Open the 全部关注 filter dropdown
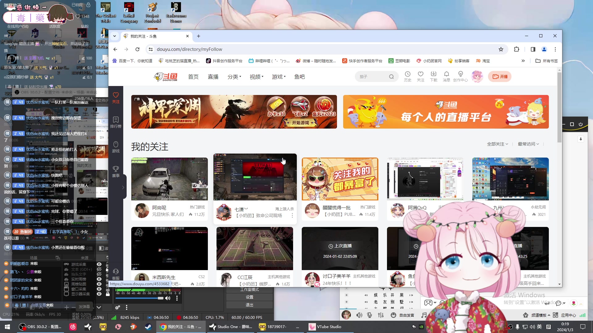Image resolution: width=593 pixels, height=333 pixels. [497, 144]
